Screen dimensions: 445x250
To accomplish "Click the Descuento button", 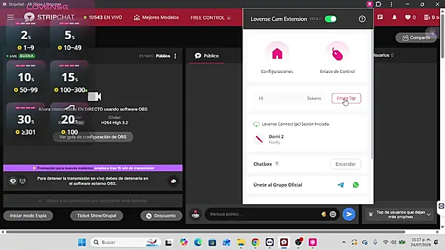I will tap(161, 216).
